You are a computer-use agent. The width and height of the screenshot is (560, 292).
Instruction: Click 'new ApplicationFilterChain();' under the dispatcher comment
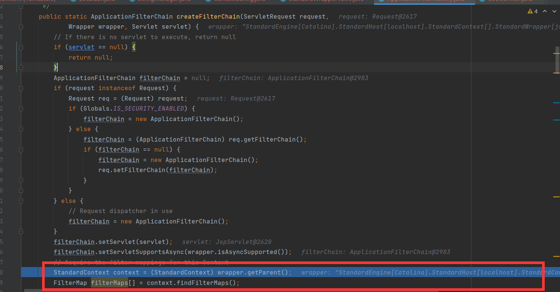coord(175,222)
